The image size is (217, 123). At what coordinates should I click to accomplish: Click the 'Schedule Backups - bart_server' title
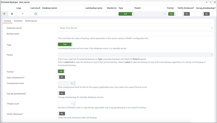click(x=15, y=2)
